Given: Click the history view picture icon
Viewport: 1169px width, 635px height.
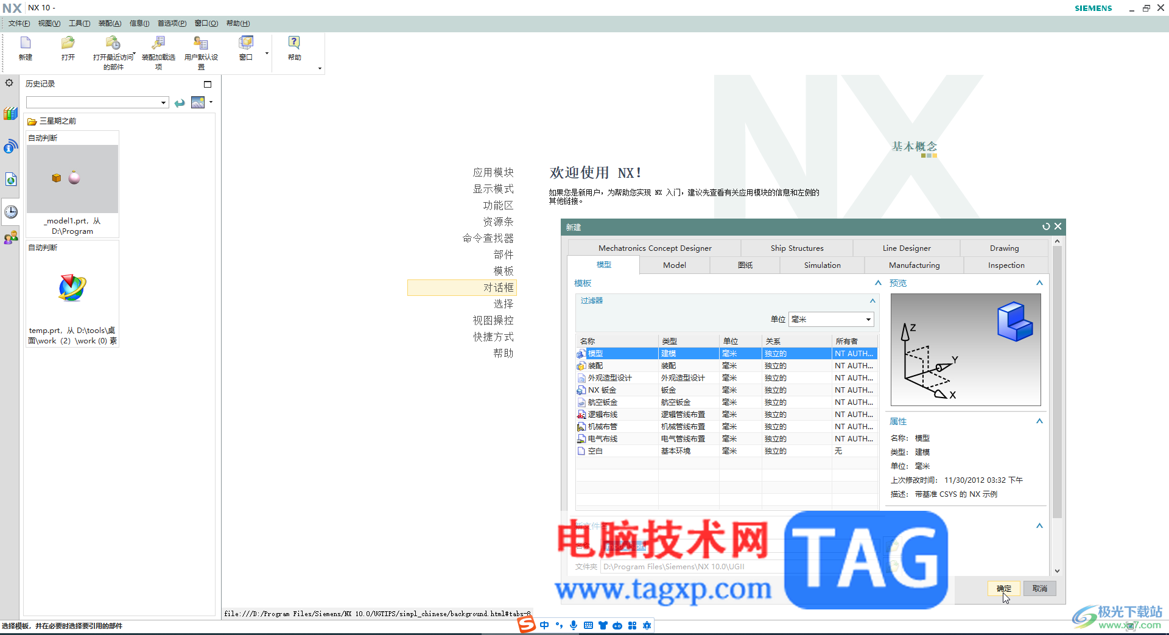Looking at the screenshot, I should pyautogui.click(x=198, y=102).
